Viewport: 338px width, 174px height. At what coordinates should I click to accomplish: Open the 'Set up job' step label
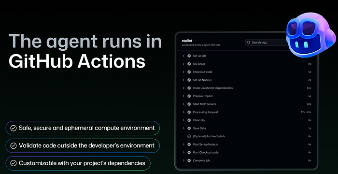pos(199,56)
